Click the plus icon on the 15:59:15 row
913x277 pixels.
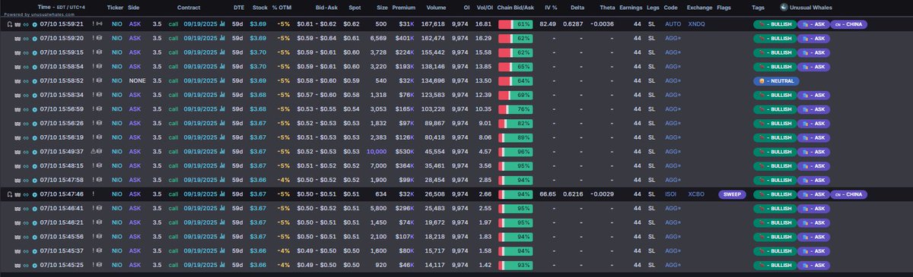tap(35, 53)
